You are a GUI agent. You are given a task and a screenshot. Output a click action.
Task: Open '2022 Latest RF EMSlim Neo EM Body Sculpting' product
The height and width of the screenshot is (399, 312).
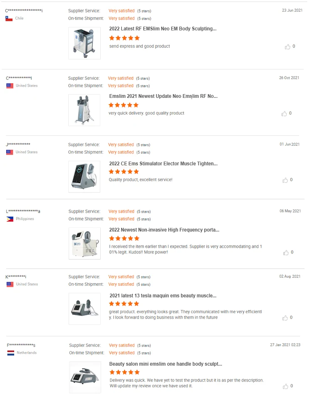pyautogui.click(x=163, y=29)
